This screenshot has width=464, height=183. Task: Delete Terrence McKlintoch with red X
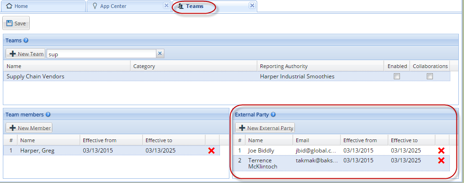coord(441,160)
